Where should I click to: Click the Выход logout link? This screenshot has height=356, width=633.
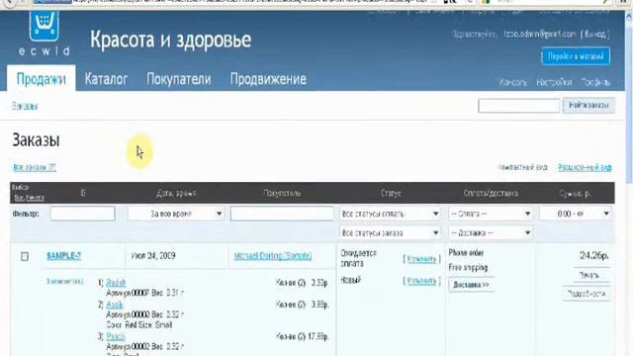tap(595, 35)
